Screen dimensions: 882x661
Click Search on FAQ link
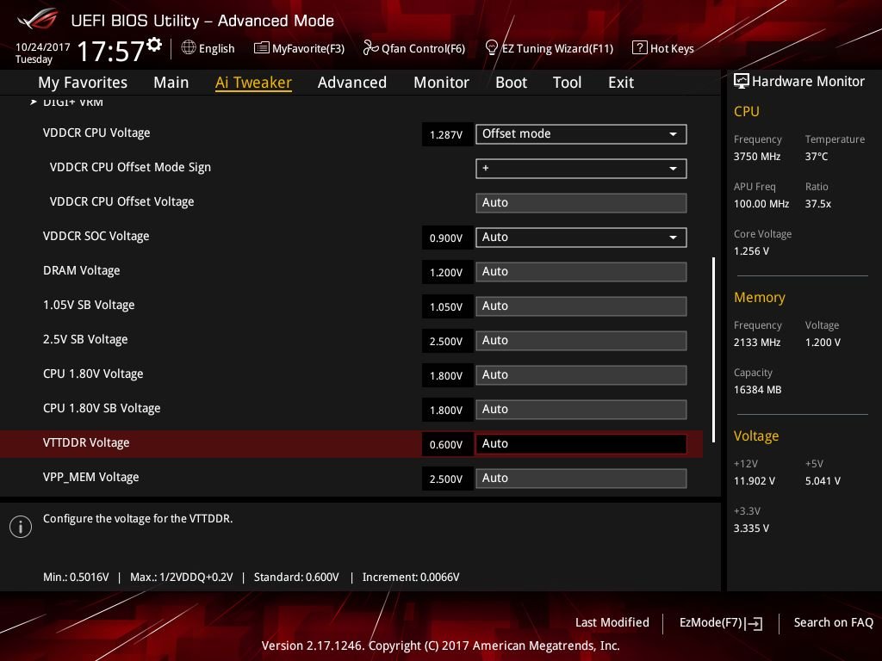(833, 623)
